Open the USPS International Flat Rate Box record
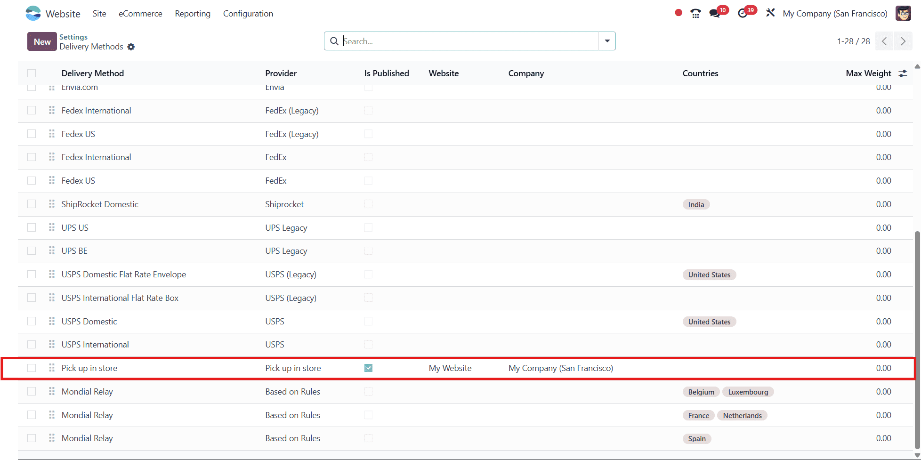Image resolution: width=921 pixels, height=460 pixels. pos(120,298)
